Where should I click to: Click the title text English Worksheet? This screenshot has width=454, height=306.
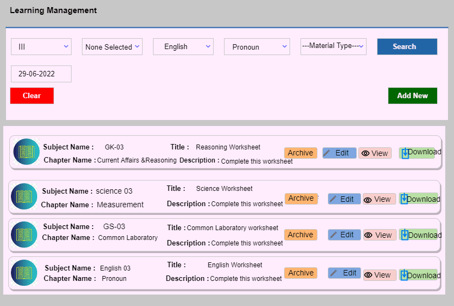235,265
